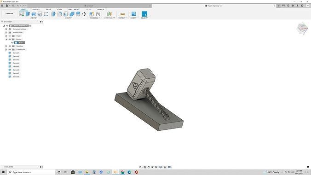Click the Joint tool icon
The width and height of the screenshot is (311, 175).
[98, 14]
